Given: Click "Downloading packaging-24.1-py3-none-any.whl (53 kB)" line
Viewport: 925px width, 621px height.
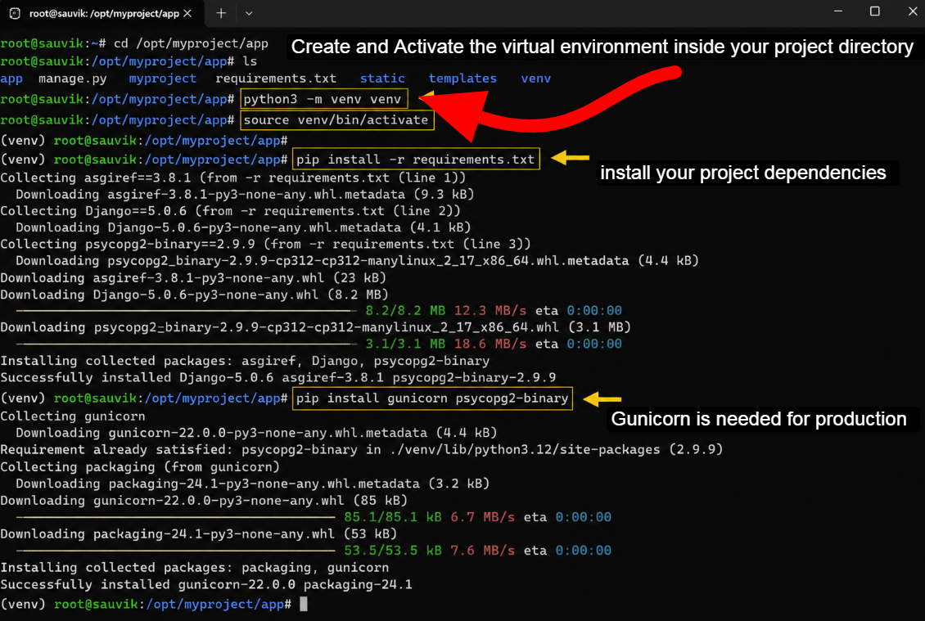Looking at the screenshot, I should 199,533.
